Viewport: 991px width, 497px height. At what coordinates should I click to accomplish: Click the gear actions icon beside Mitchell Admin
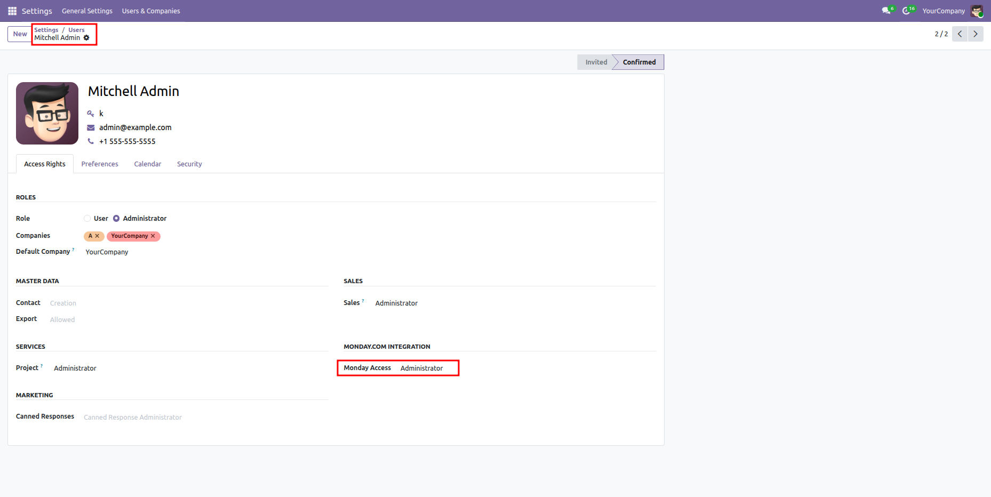coord(86,38)
